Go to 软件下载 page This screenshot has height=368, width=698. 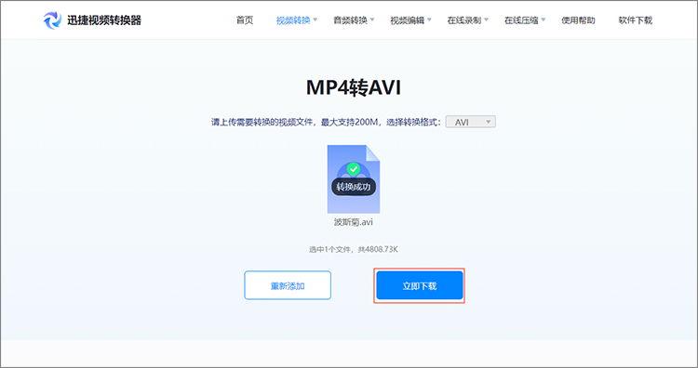click(x=636, y=20)
